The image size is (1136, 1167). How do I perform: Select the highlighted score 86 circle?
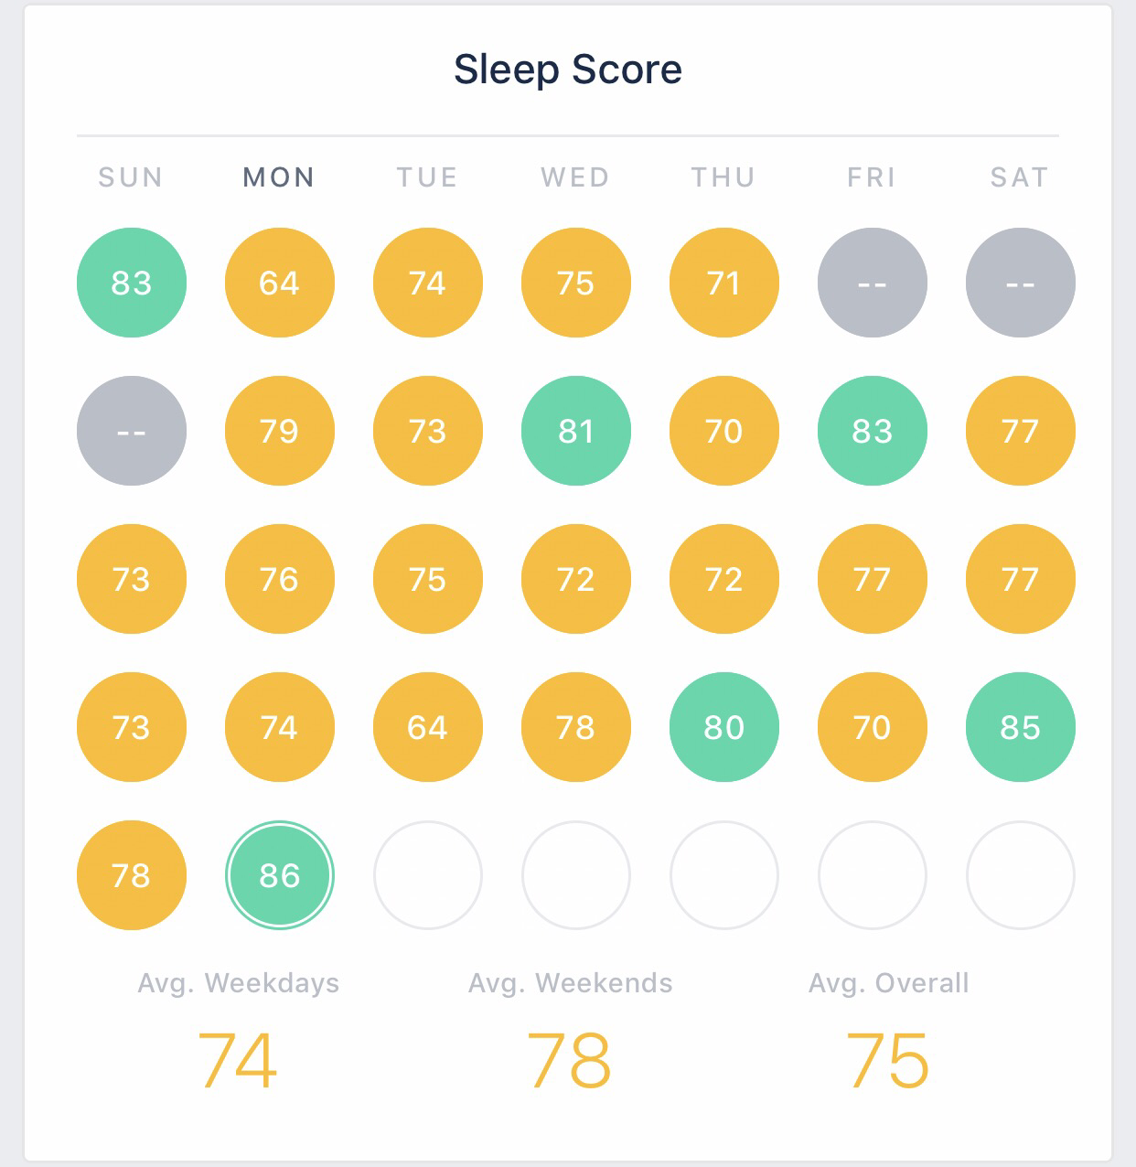pos(279,875)
